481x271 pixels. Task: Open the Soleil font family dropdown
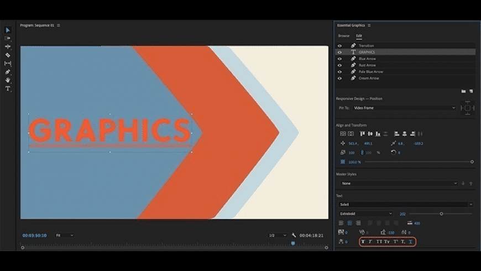(406, 204)
